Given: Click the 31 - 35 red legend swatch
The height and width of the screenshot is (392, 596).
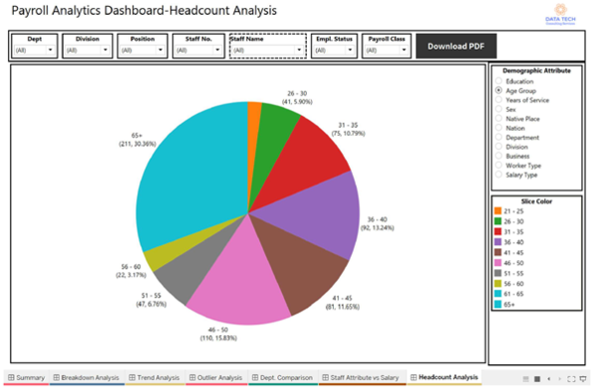Looking at the screenshot, I should click(498, 231).
